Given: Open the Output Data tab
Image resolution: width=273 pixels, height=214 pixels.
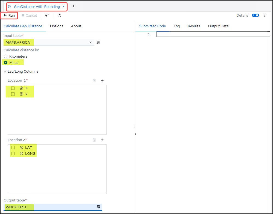Looking at the screenshot, I should point(218,26).
